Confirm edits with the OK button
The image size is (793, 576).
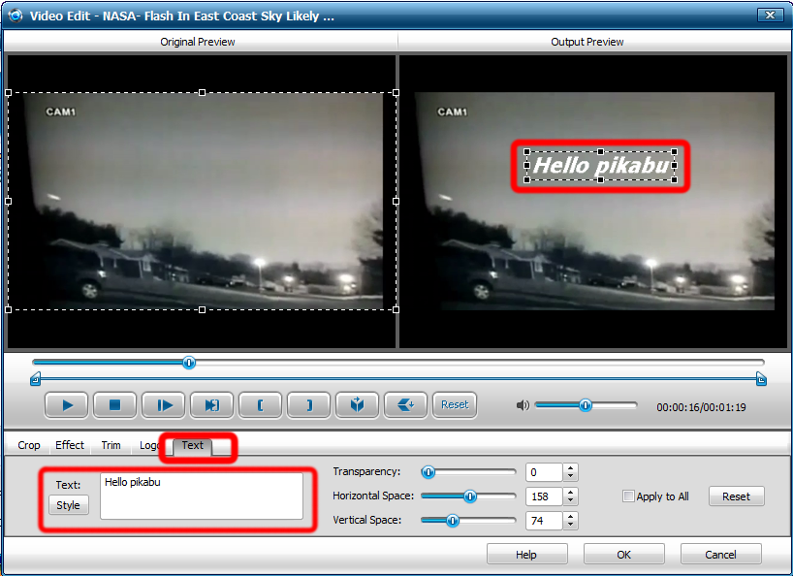click(623, 555)
